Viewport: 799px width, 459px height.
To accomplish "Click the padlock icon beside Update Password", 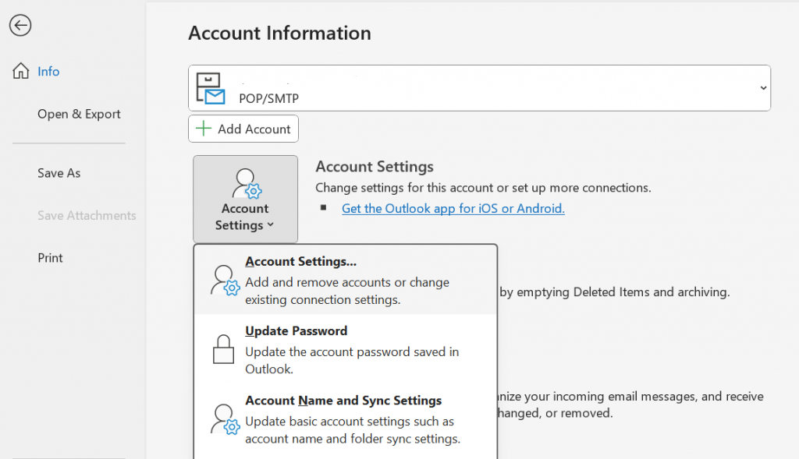I will click(x=224, y=350).
